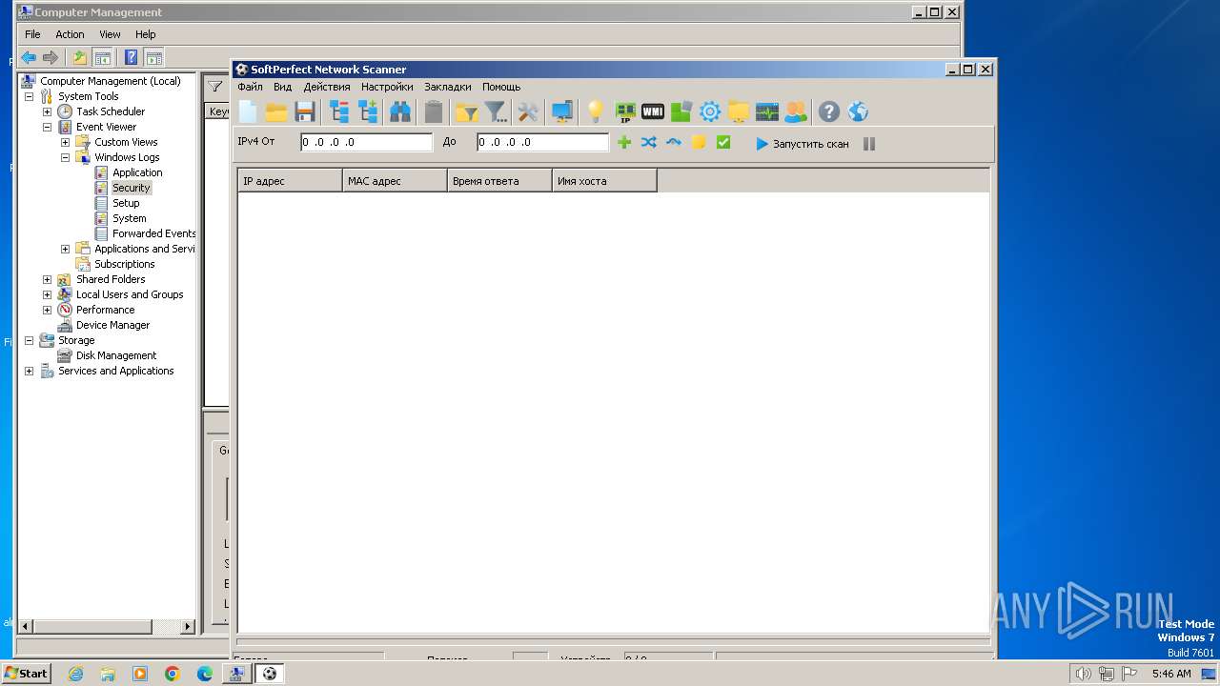Select the Setup log in tree
Viewport: 1220px width, 686px height.
coord(126,203)
